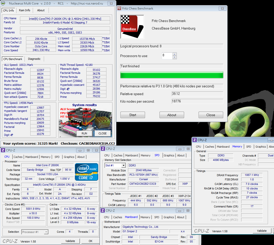
Task: Click CLOSE button in Nuclearus system results
Action: [x=103, y=133]
